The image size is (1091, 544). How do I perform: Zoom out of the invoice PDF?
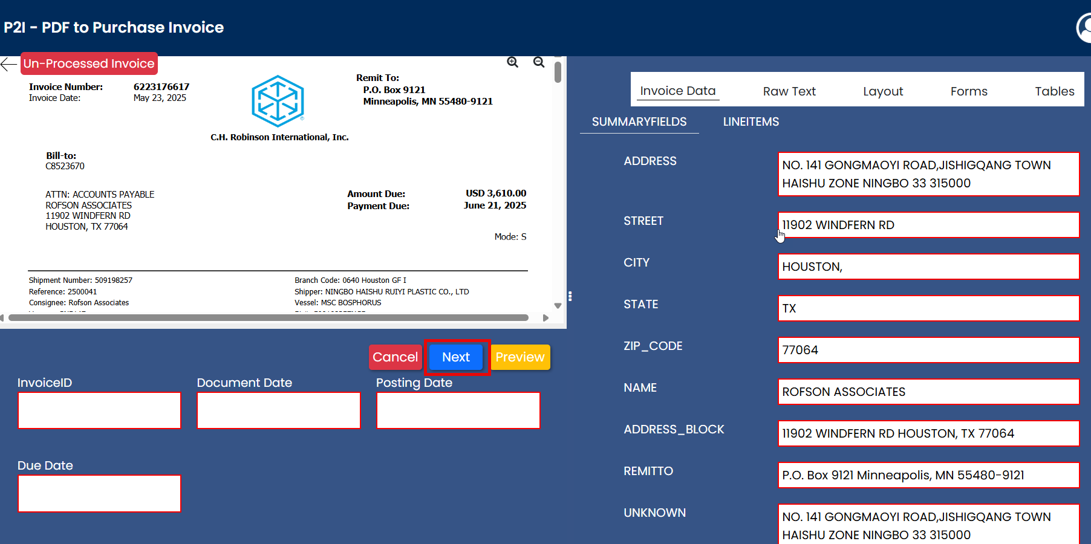coord(539,62)
